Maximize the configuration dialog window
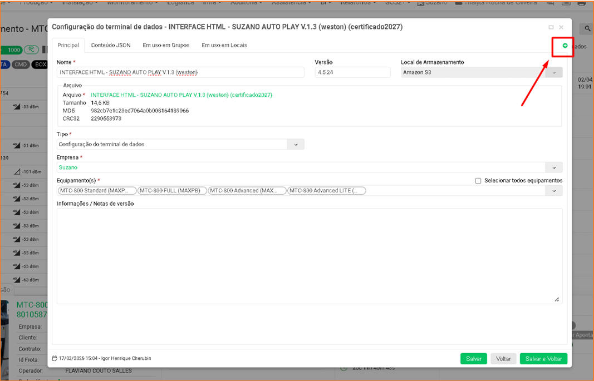594x381 pixels. click(x=551, y=27)
